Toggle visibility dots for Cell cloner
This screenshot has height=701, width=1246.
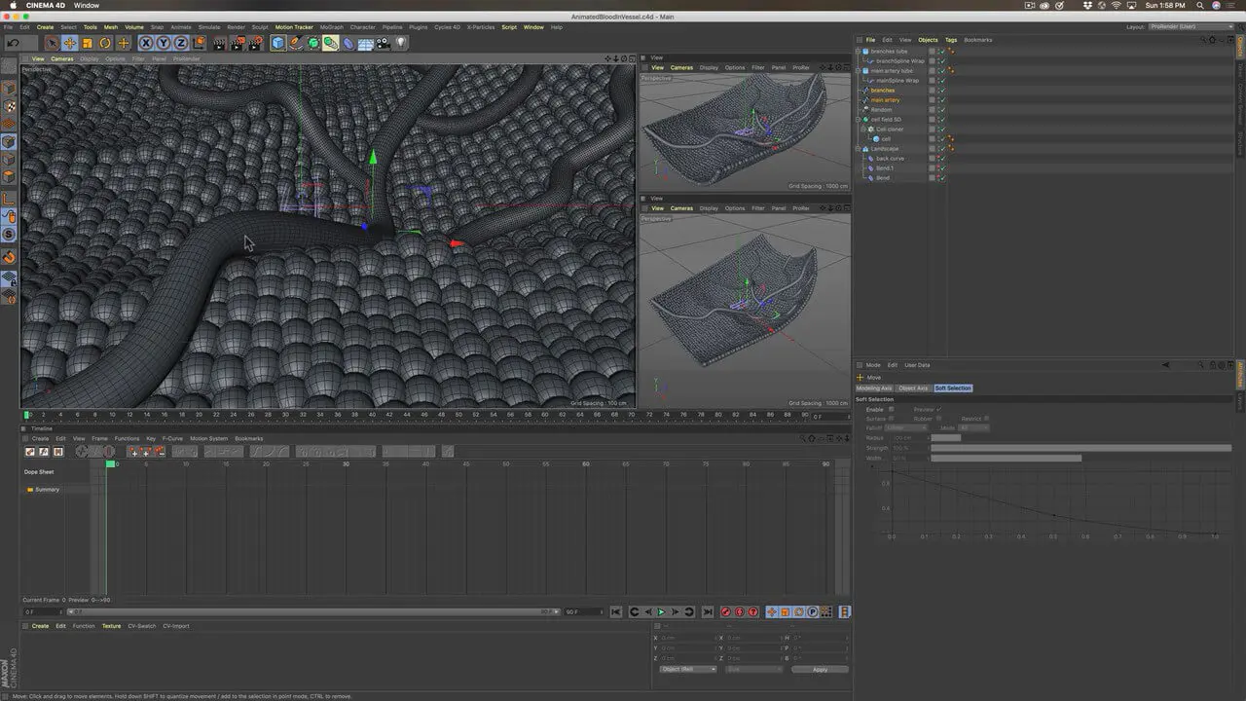pyautogui.click(x=937, y=129)
